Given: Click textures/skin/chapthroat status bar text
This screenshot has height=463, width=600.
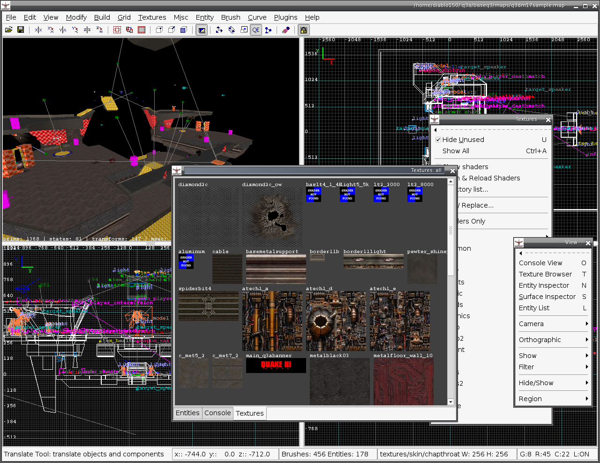Looking at the screenshot, I should 444,454.
